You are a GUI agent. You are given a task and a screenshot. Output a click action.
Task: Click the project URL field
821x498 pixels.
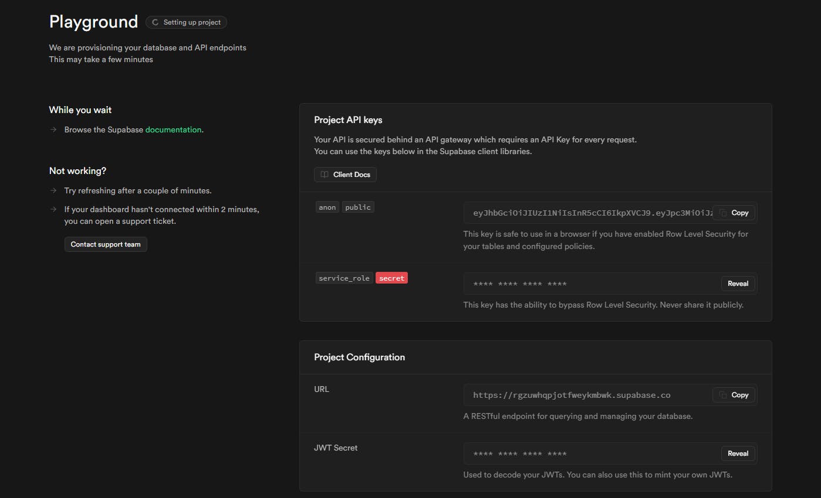pos(610,395)
